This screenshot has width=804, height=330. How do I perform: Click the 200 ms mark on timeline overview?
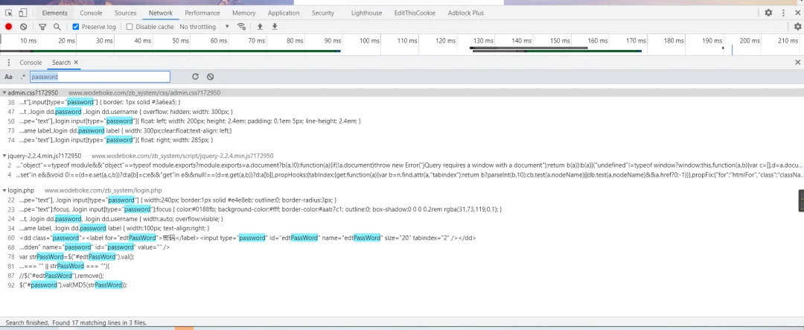750,40
